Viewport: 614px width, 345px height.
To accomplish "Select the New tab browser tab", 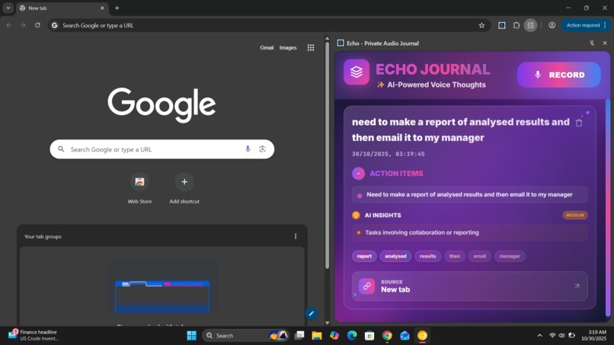I will click(x=62, y=8).
